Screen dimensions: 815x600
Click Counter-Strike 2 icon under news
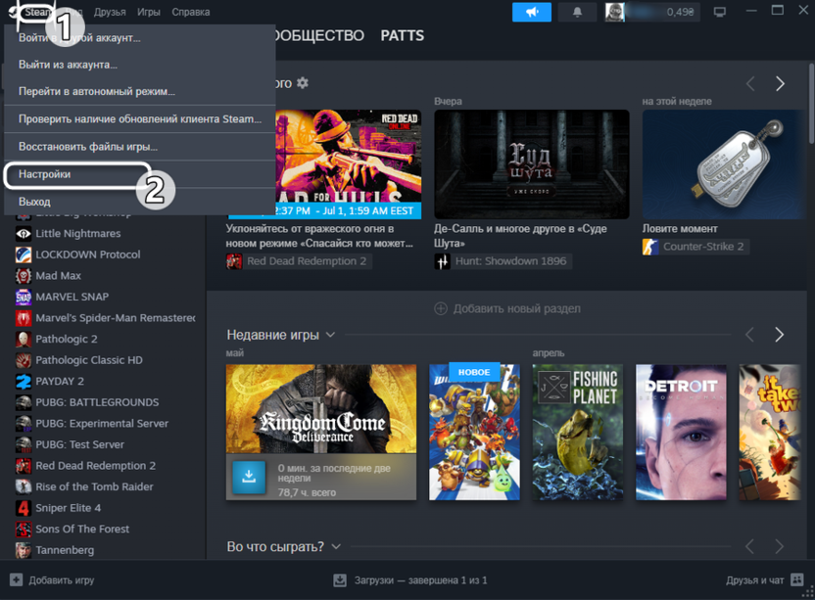pyautogui.click(x=650, y=247)
